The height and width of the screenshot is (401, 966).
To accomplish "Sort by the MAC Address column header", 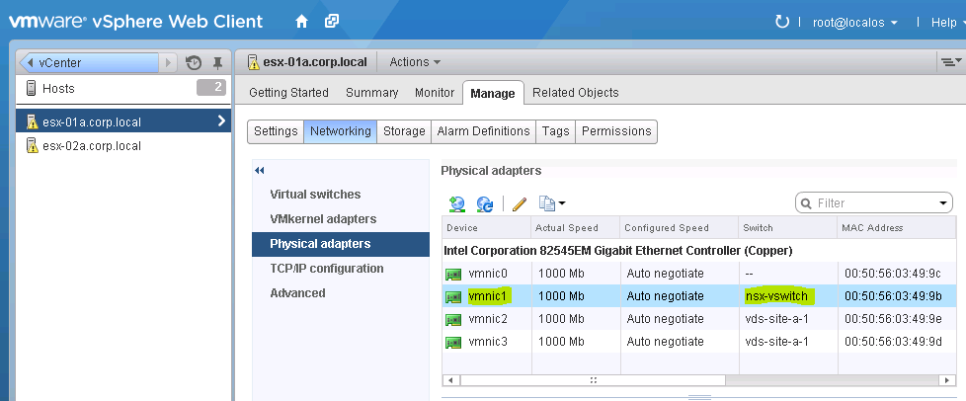I will (897, 228).
